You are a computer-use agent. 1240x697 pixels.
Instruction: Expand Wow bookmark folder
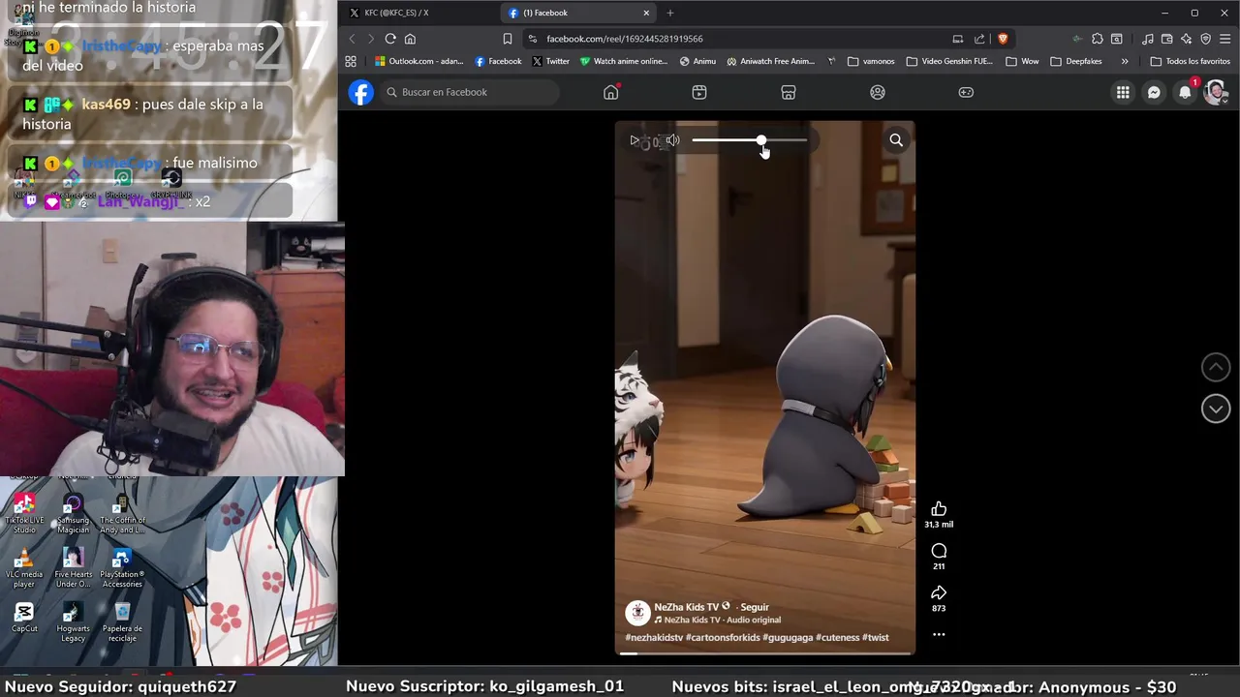[1023, 61]
